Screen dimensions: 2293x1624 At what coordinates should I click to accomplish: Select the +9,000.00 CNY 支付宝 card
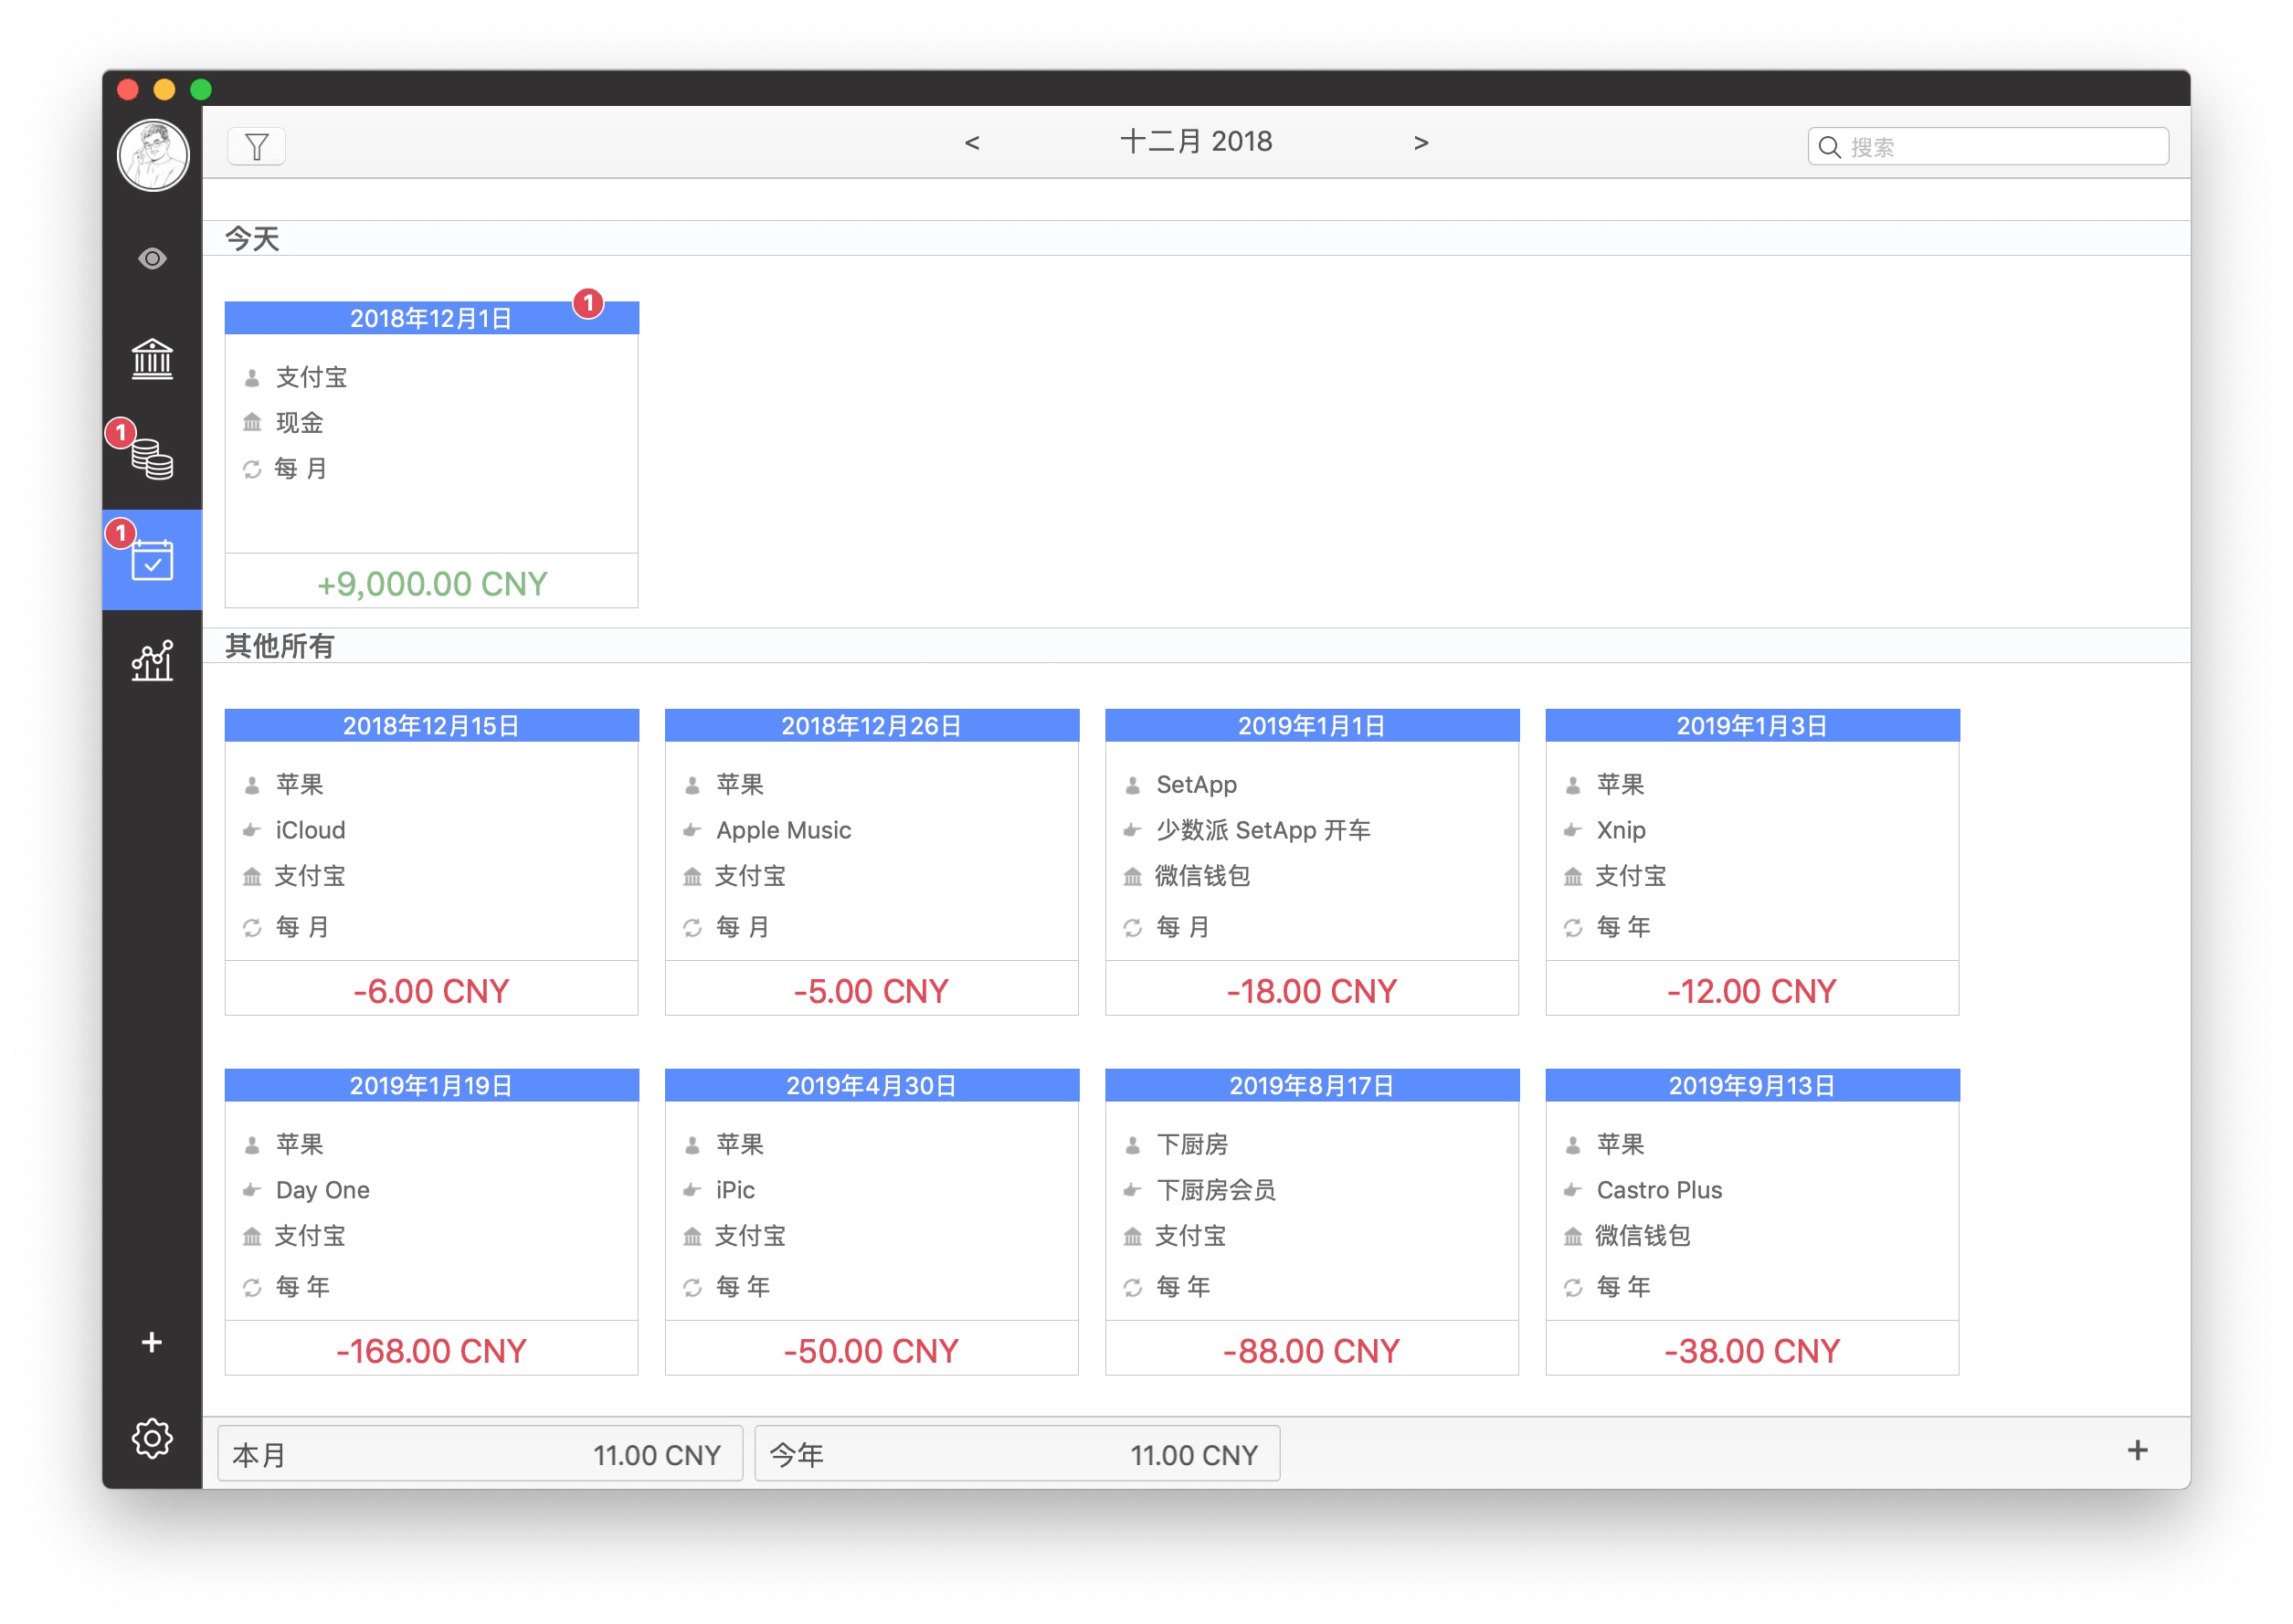point(430,450)
